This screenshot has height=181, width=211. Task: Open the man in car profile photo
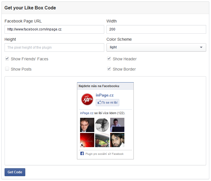[x=102, y=140]
